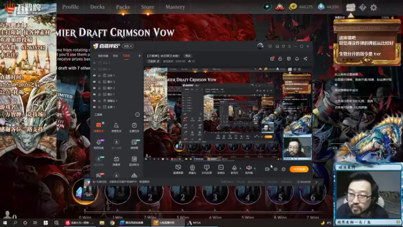Add a 摄像头 camera source
This screenshot has height=227, width=403.
[192, 169]
